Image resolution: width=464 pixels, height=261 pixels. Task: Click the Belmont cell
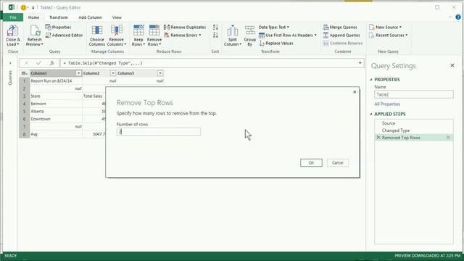tap(56, 104)
